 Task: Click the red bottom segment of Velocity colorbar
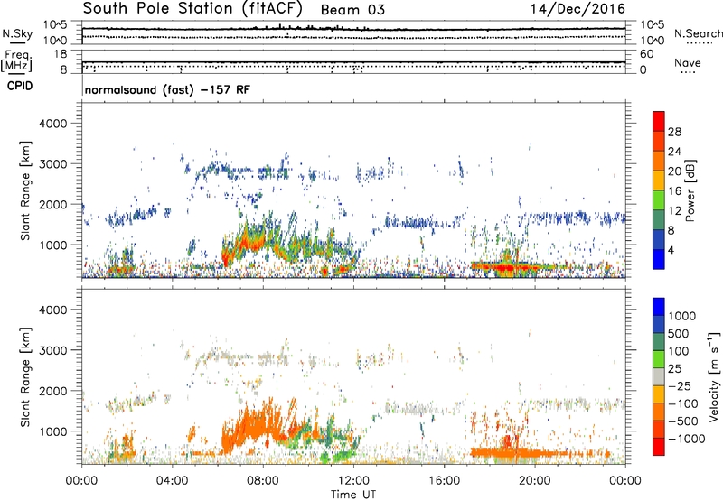659,447
